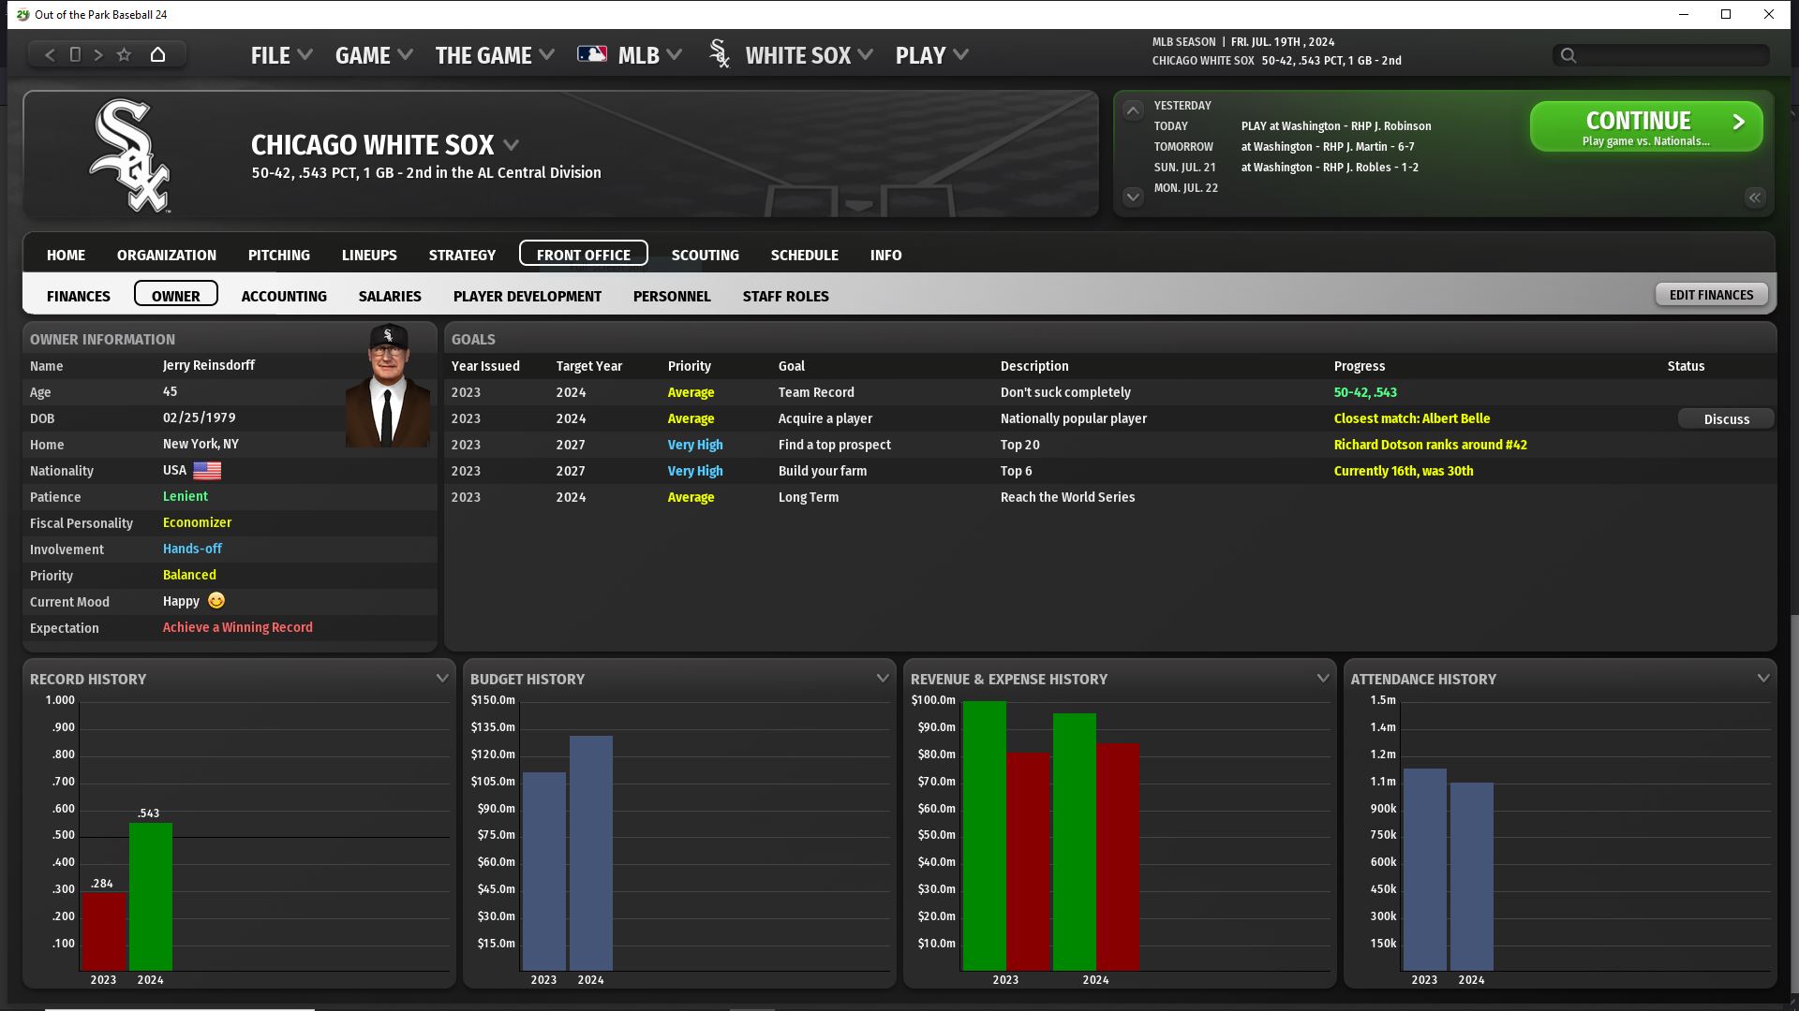This screenshot has height=1011, width=1799.
Task: Click the MLB logo icon in the menu
Action: (592, 55)
